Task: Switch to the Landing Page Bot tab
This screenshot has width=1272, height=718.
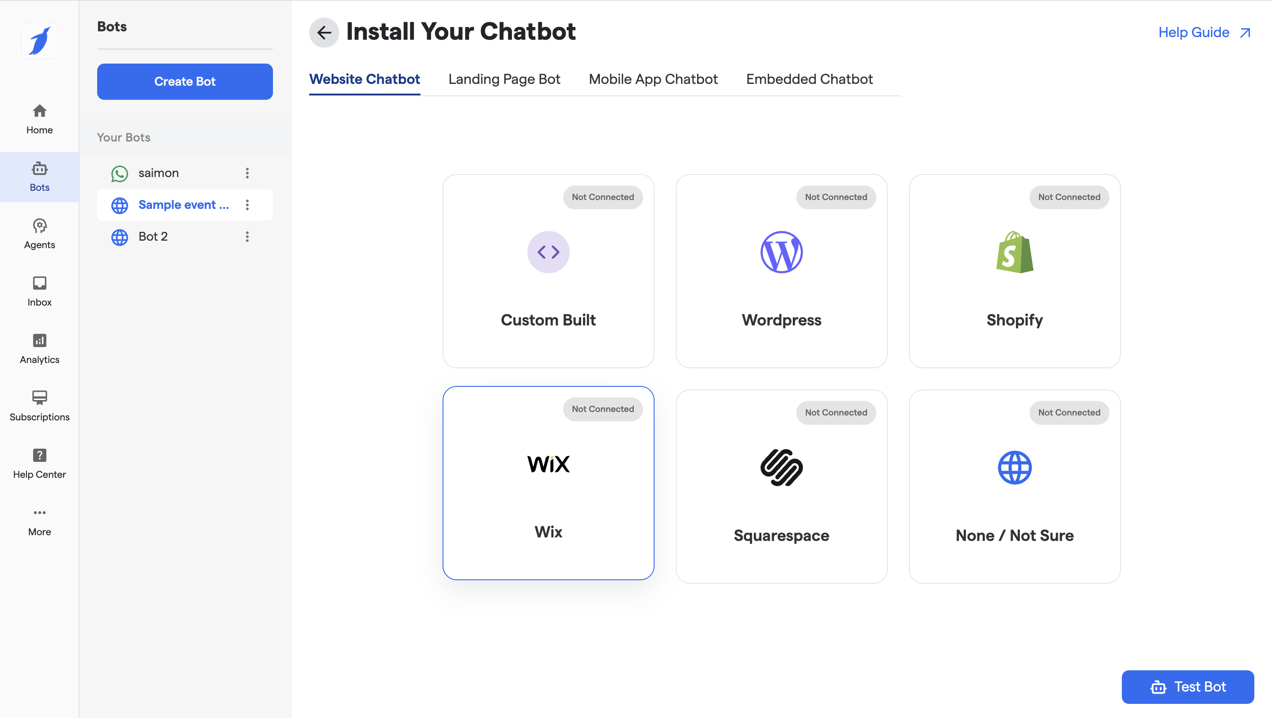Action: tap(504, 79)
